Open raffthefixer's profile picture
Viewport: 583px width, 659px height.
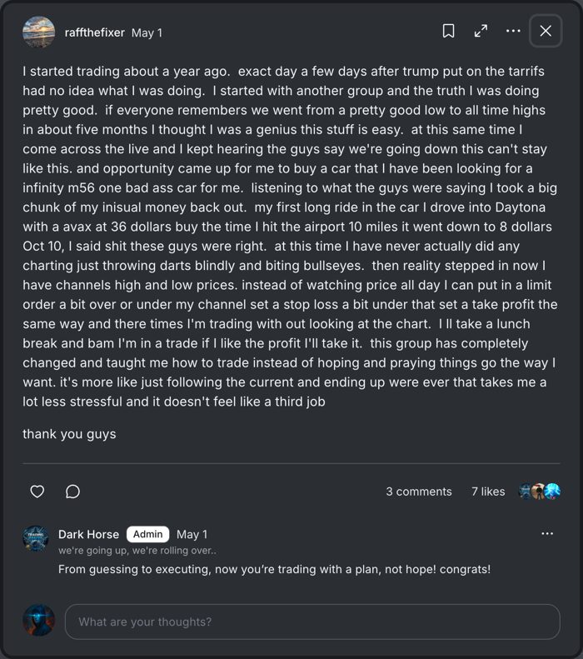38,32
